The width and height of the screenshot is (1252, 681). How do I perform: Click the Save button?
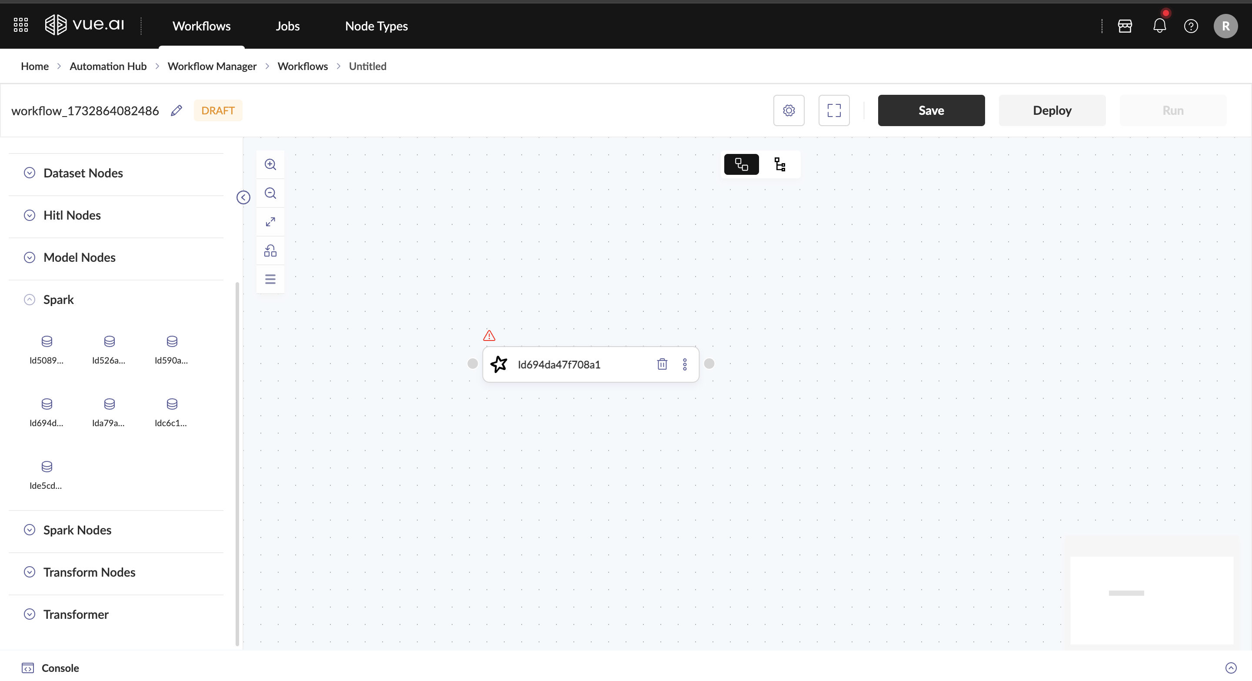point(931,110)
